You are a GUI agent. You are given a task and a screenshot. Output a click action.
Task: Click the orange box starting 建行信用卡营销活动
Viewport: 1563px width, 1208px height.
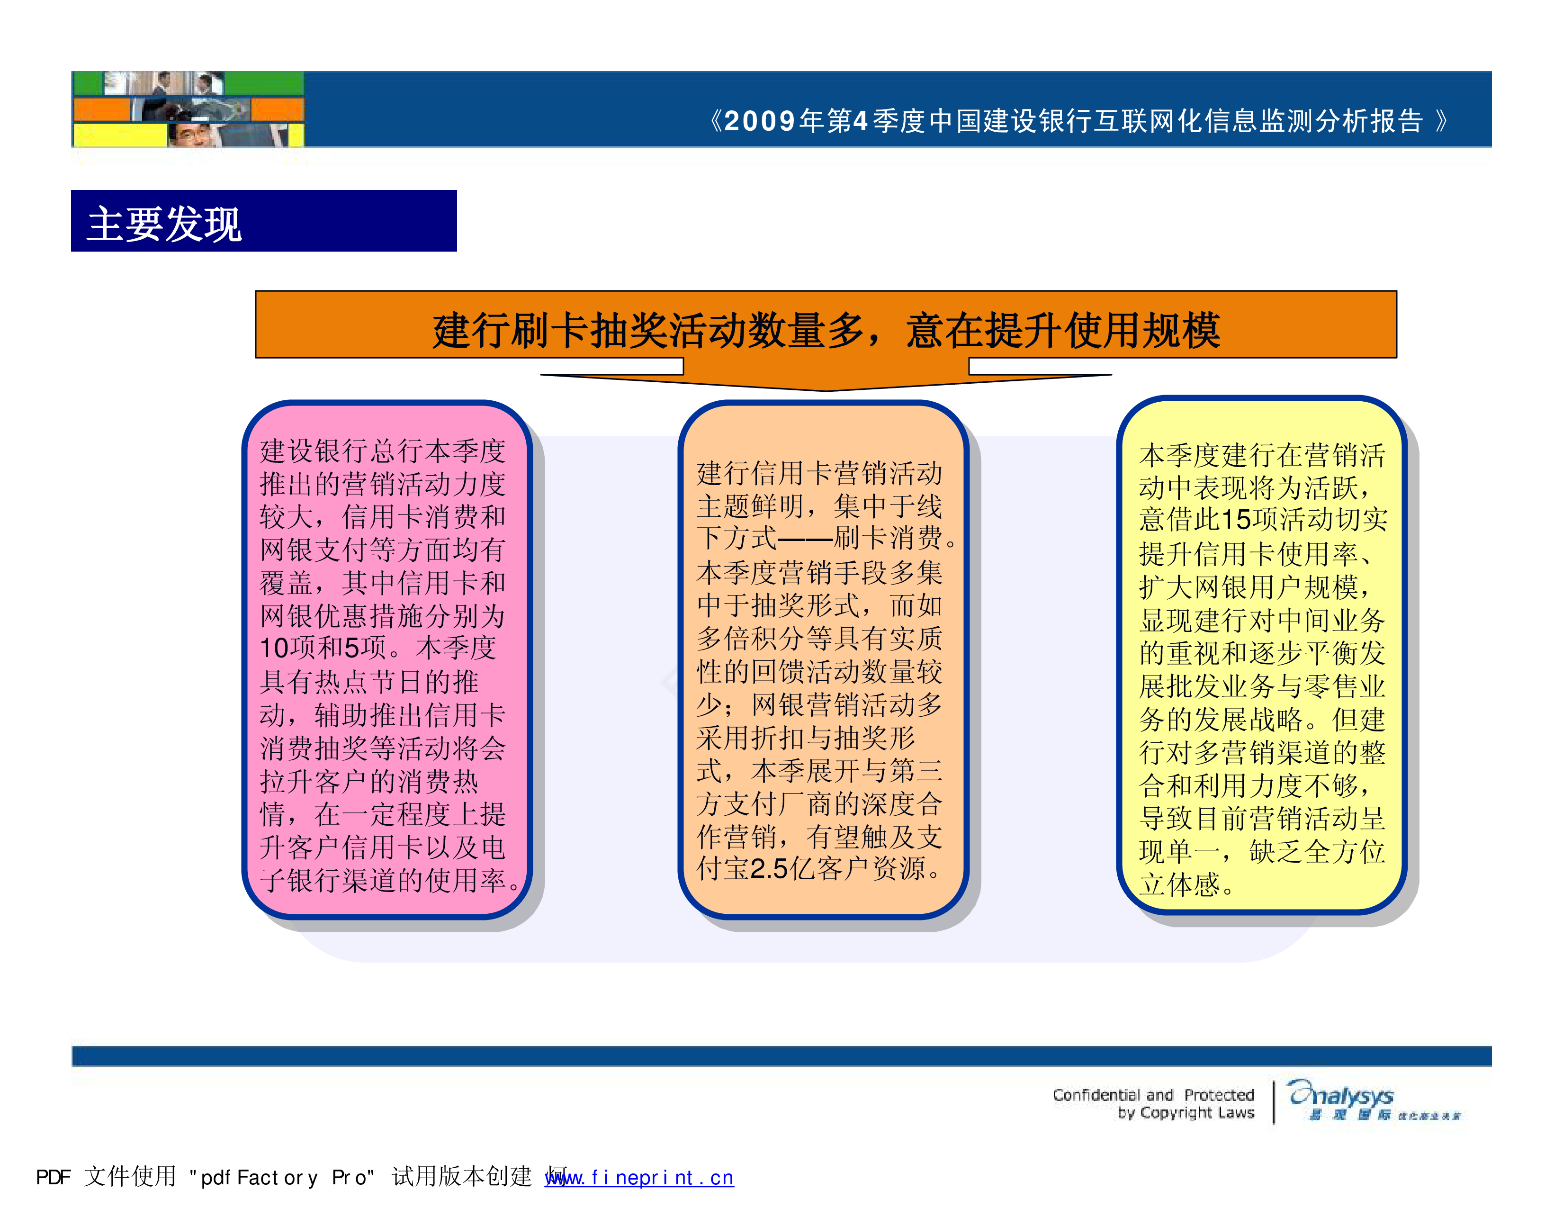[x=823, y=659]
